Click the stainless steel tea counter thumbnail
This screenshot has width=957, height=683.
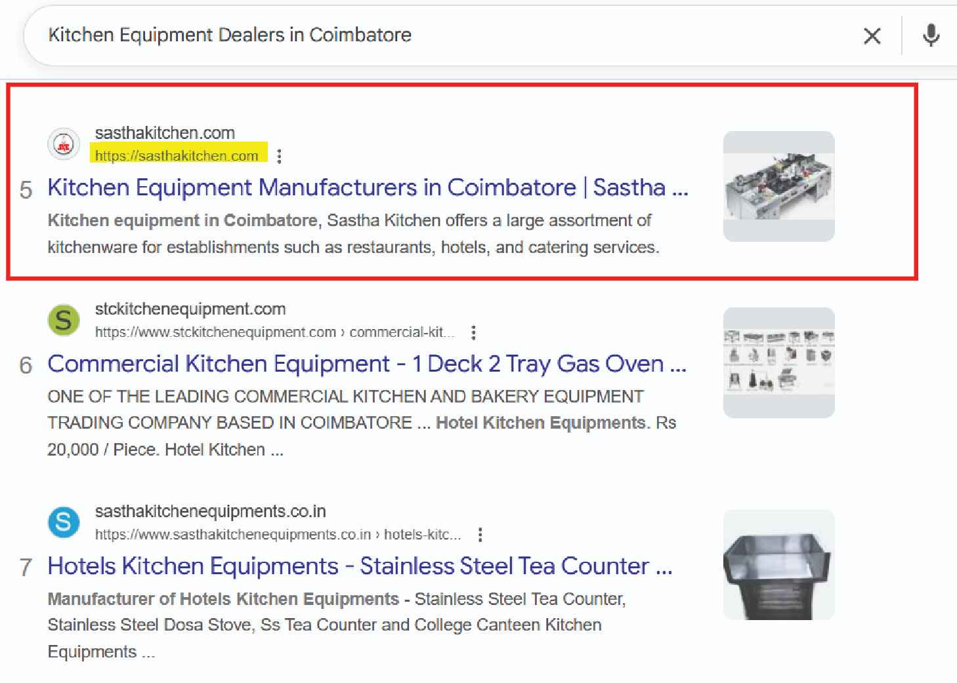tap(778, 564)
